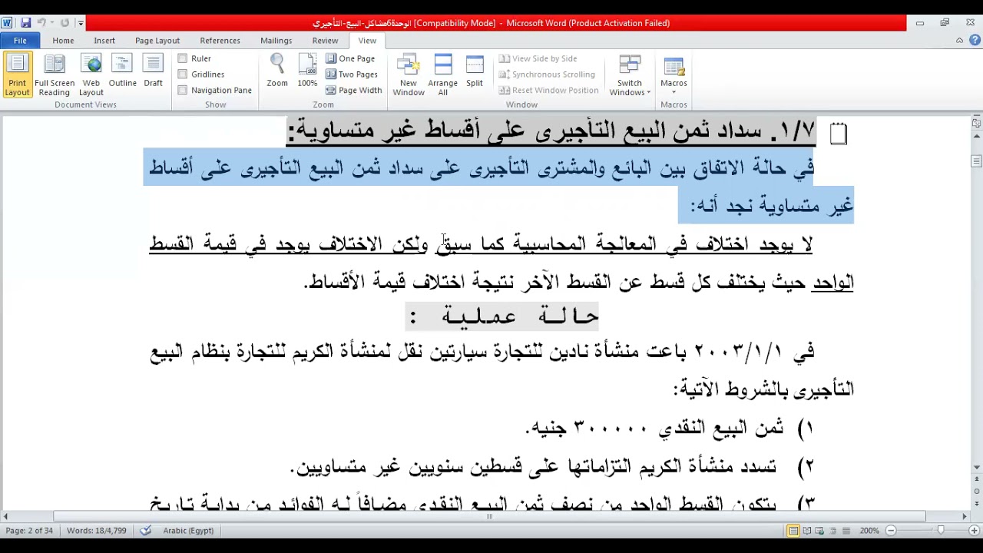This screenshot has width=983, height=553.
Task: Click the heading ١/٧ سداد ثمن البيع
Action: pyautogui.click(x=551, y=131)
